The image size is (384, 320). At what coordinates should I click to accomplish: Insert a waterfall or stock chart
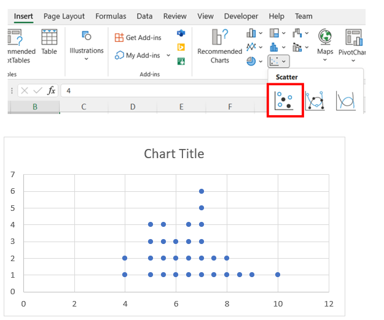(297, 33)
